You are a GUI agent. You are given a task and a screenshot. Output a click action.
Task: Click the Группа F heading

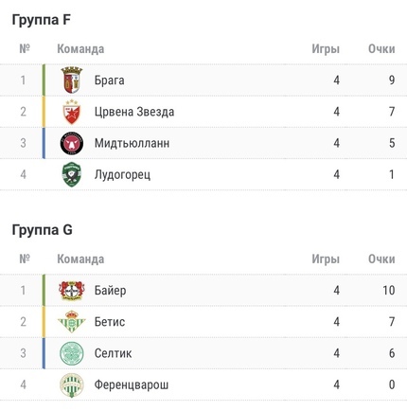click(41, 20)
